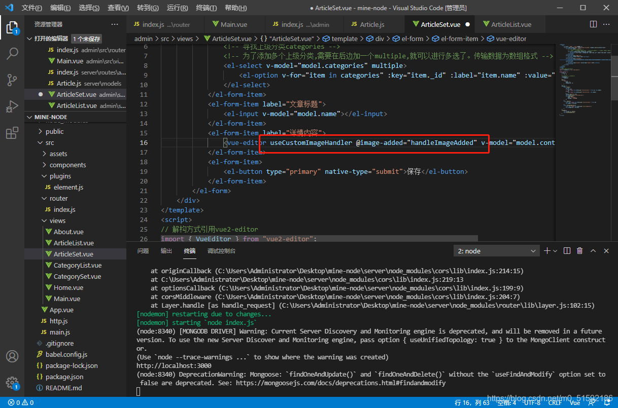Screen dimensions: 618x408
Task: Open the Run and Debug icon
Action: click(x=12, y=106)
